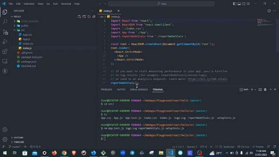Create a new file in HELLO explorer
279x157 pixels.
pyautogui.click(x=79, y=17)
